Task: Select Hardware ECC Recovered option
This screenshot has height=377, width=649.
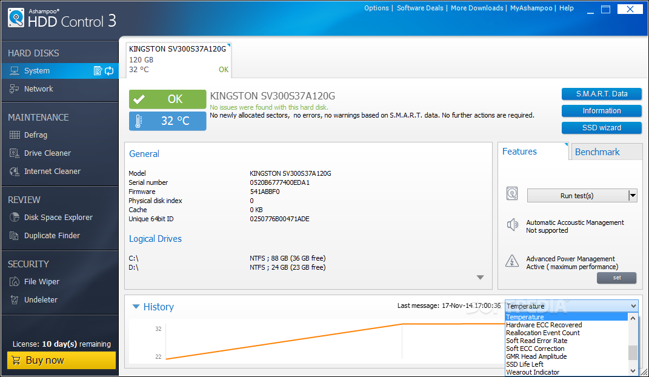Action: (566, 325)
